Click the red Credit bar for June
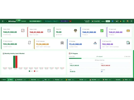Screen dimensions: 134x100 click(x=16, y=62)
